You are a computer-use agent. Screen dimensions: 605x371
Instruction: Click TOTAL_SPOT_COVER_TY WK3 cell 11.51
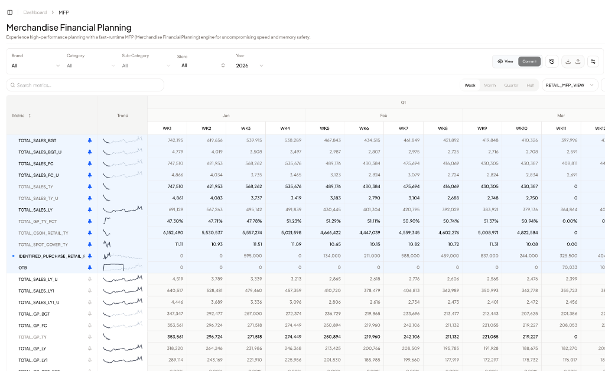(x=246, y=244)
